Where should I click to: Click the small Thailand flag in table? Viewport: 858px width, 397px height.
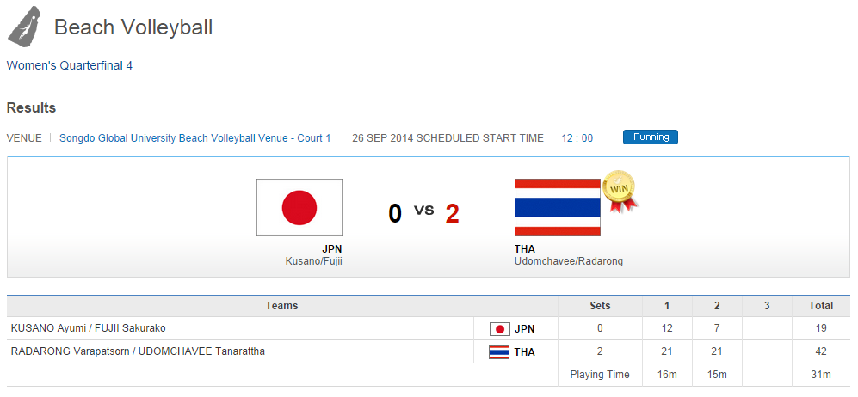coord(499,352)
